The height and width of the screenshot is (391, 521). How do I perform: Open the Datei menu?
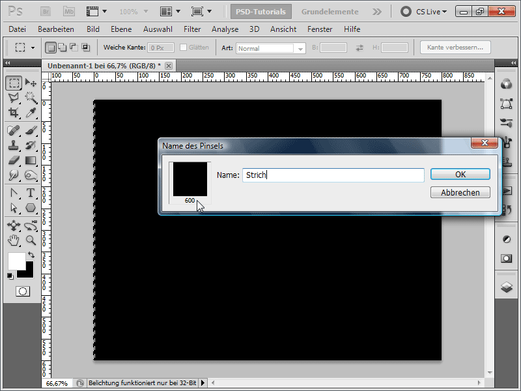18,29
